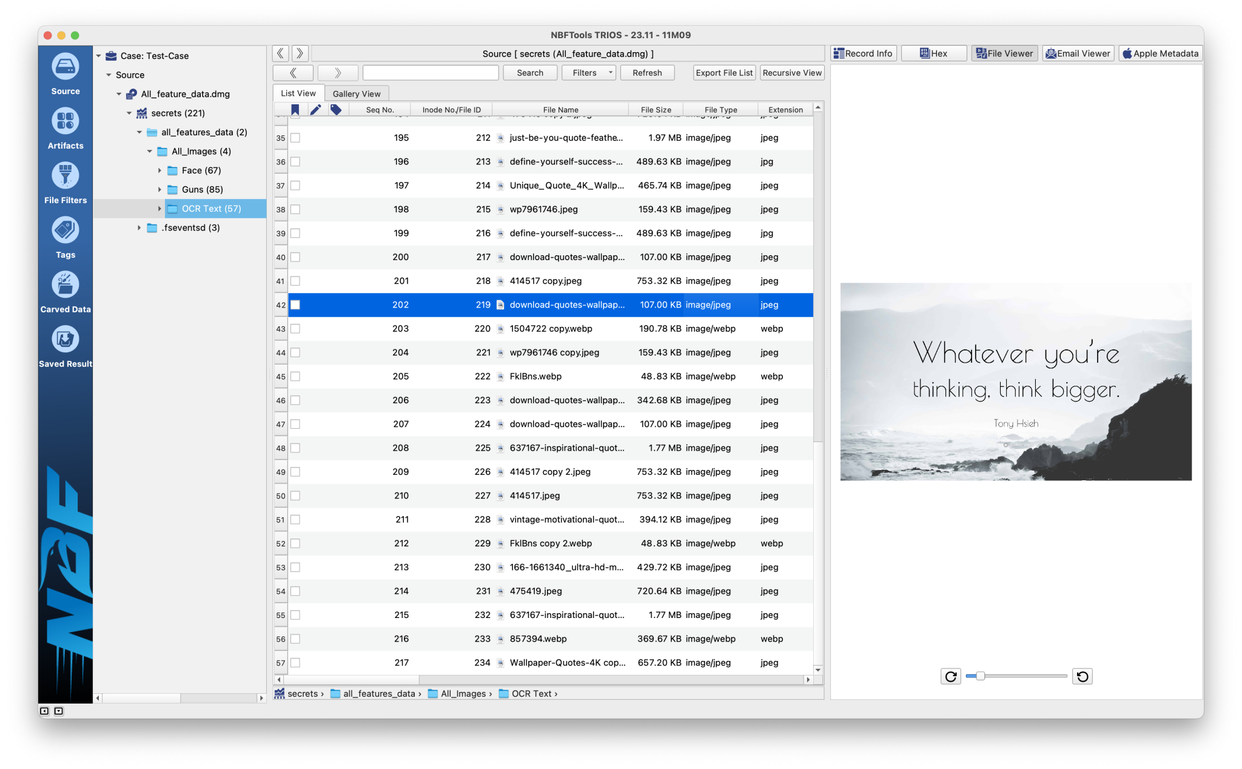Open the Email Viewer
The width and height of the screenshot is (1242, 769).
(x=1078, y=53)
